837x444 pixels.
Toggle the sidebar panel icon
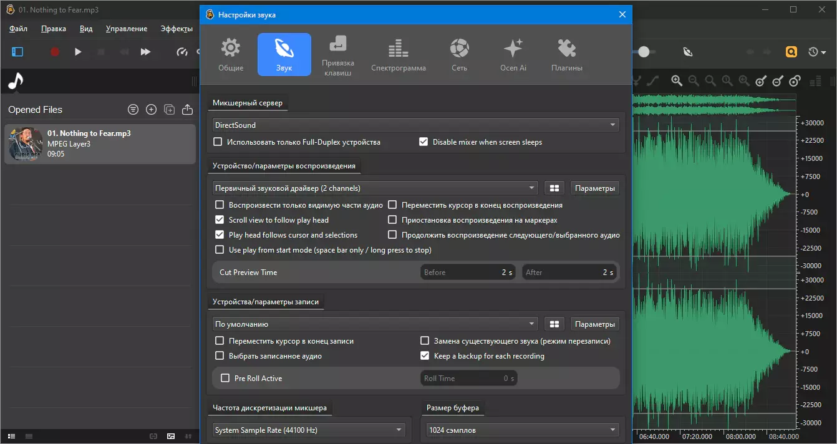tap(17, 52)
